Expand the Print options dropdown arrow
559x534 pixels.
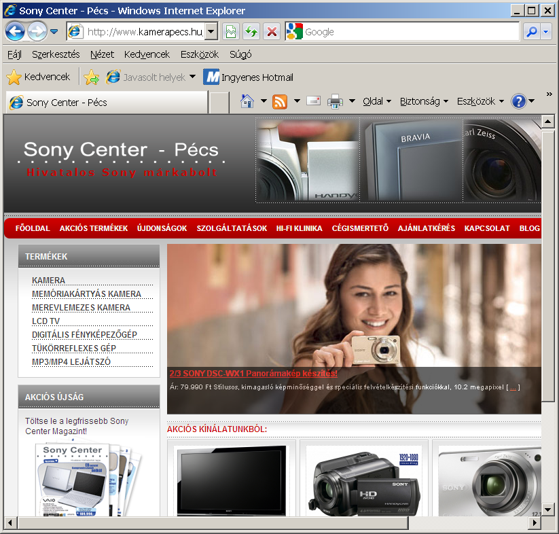click(352, 101)
